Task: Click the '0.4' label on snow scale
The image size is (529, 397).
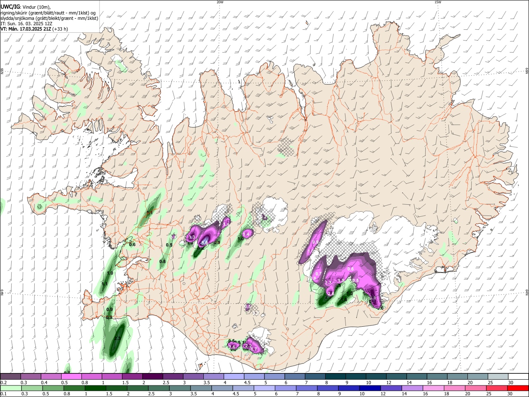Action: pos(44,383)
